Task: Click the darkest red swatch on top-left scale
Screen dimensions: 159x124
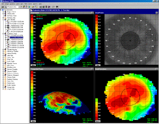Action: [32, 16]
